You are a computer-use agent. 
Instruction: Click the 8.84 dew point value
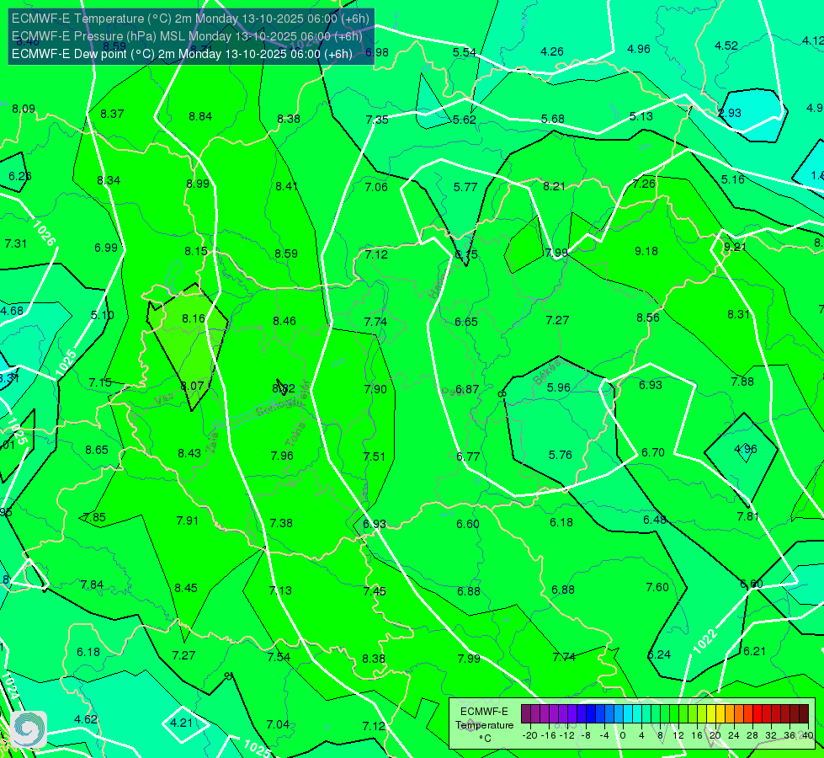point(200,116)
